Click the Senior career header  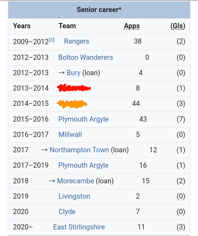[x=99, y=10]
